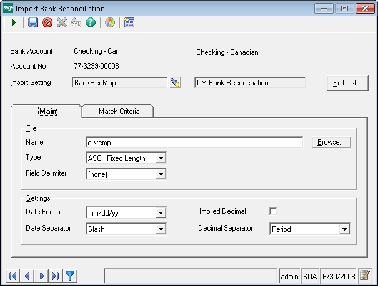Click the notepad pencil icon in status bar

[365, 275]
